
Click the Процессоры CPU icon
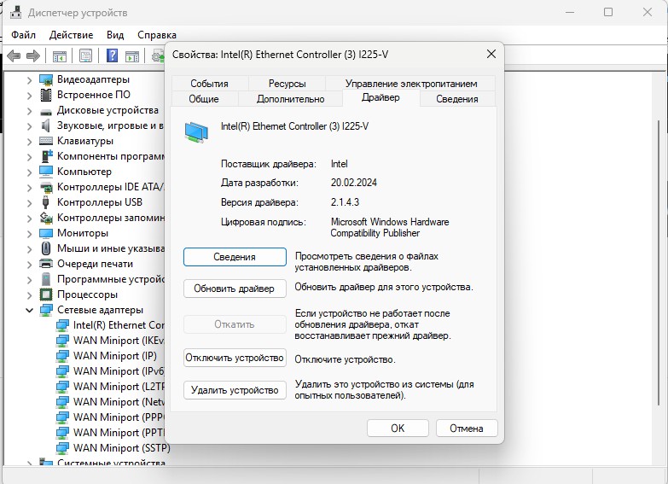pyautogui.click(x=46, y=294)
